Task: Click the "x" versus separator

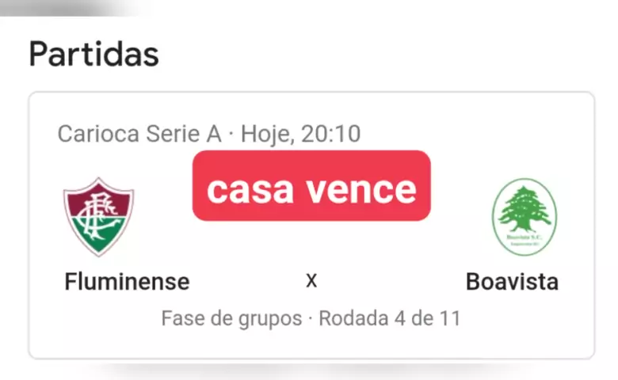Action: pyautogui.click(x=311, y=280)
